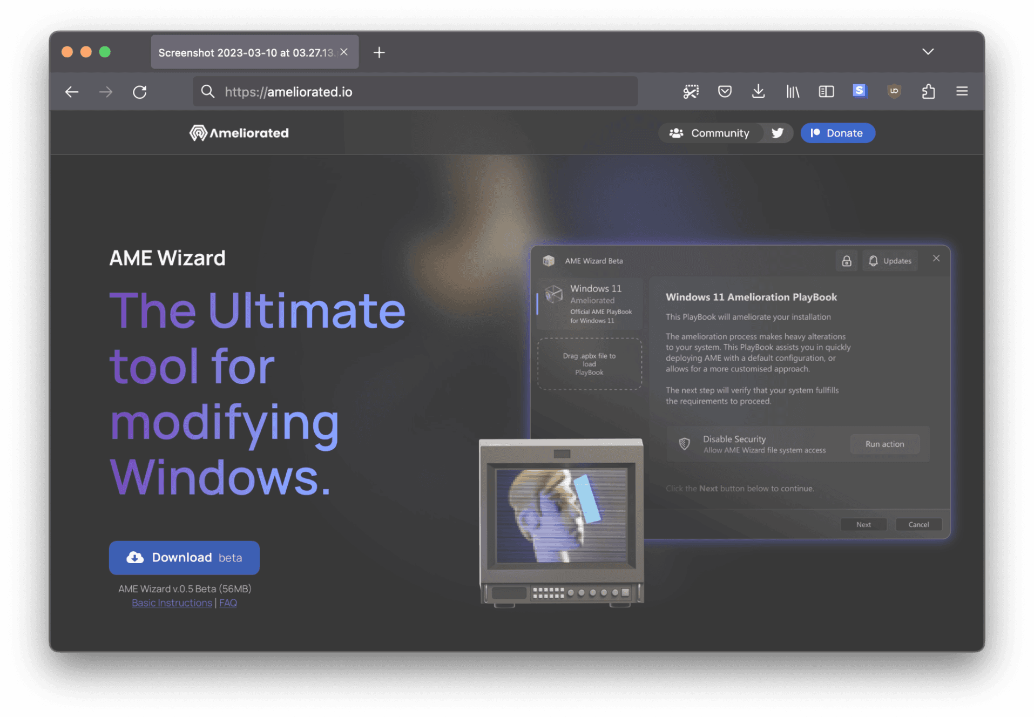
Task: Open the browser downloads panel
Action: (758, 91)
